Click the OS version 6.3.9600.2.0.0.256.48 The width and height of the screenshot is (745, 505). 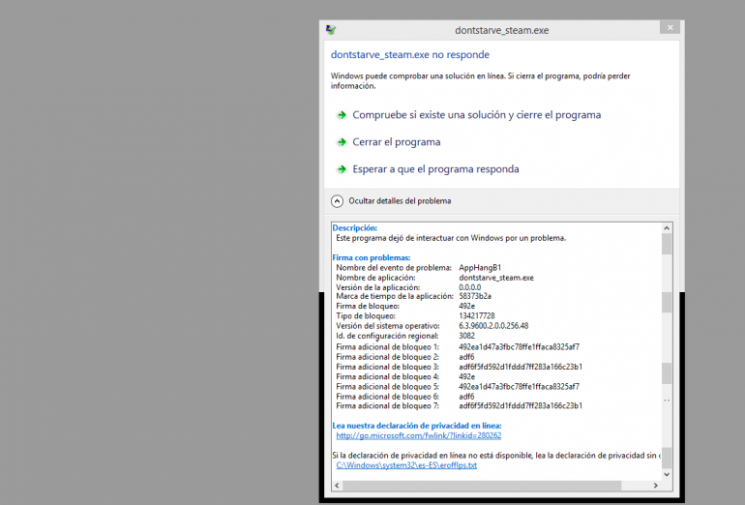coord(493,326)
